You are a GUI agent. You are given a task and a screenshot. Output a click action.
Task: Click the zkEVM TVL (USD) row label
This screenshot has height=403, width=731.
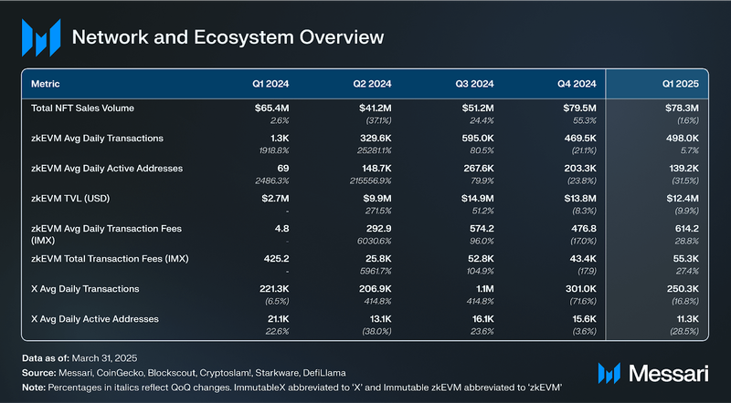pyautogui.click(x=70, y=199)
